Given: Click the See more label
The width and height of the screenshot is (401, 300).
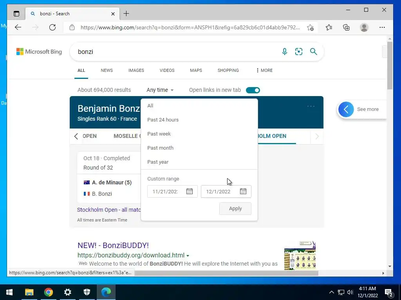Looking at the screenshot, I should (368, 109).
